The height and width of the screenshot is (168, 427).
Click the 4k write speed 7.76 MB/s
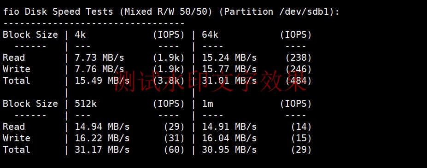pyautogui.click(x=99, y=69)
